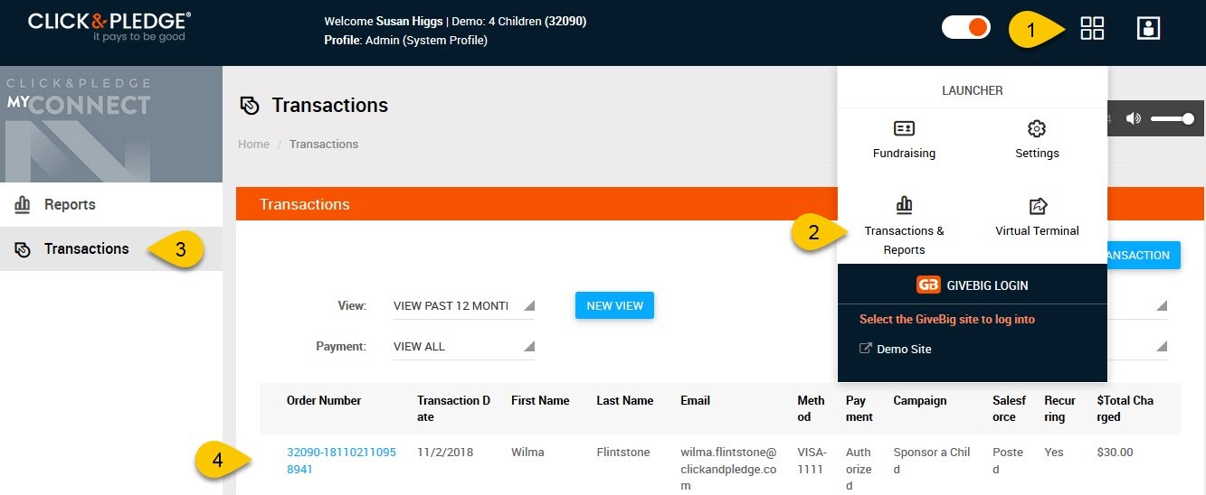This screenshot has width=1206, height=495.
Task: Click the Fundraising card icon
Action: point(904,128)
